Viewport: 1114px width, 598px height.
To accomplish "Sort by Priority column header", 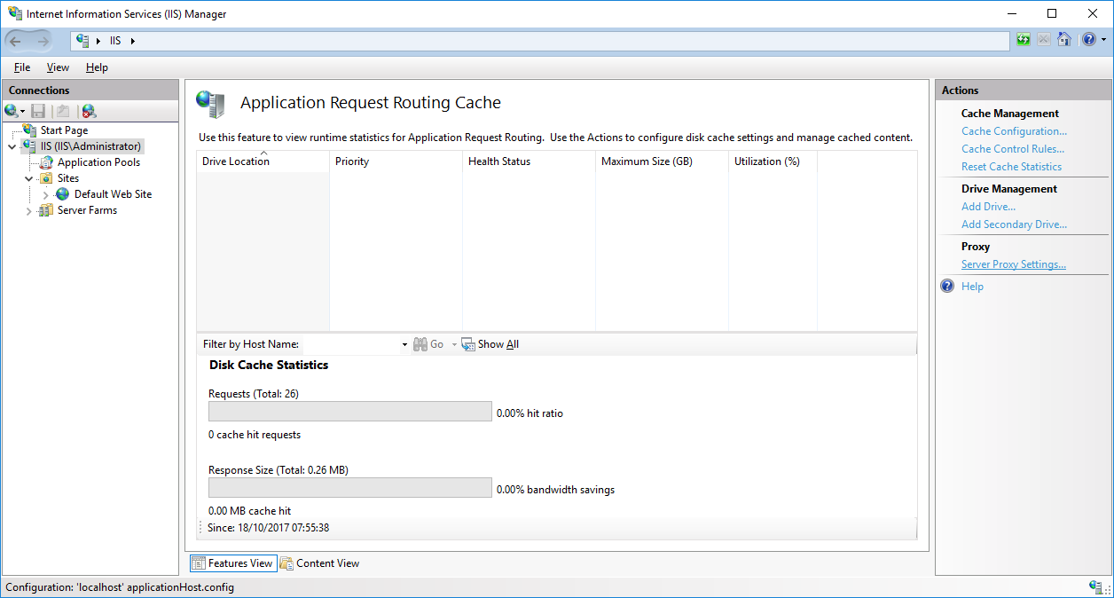I will [396, 161].
